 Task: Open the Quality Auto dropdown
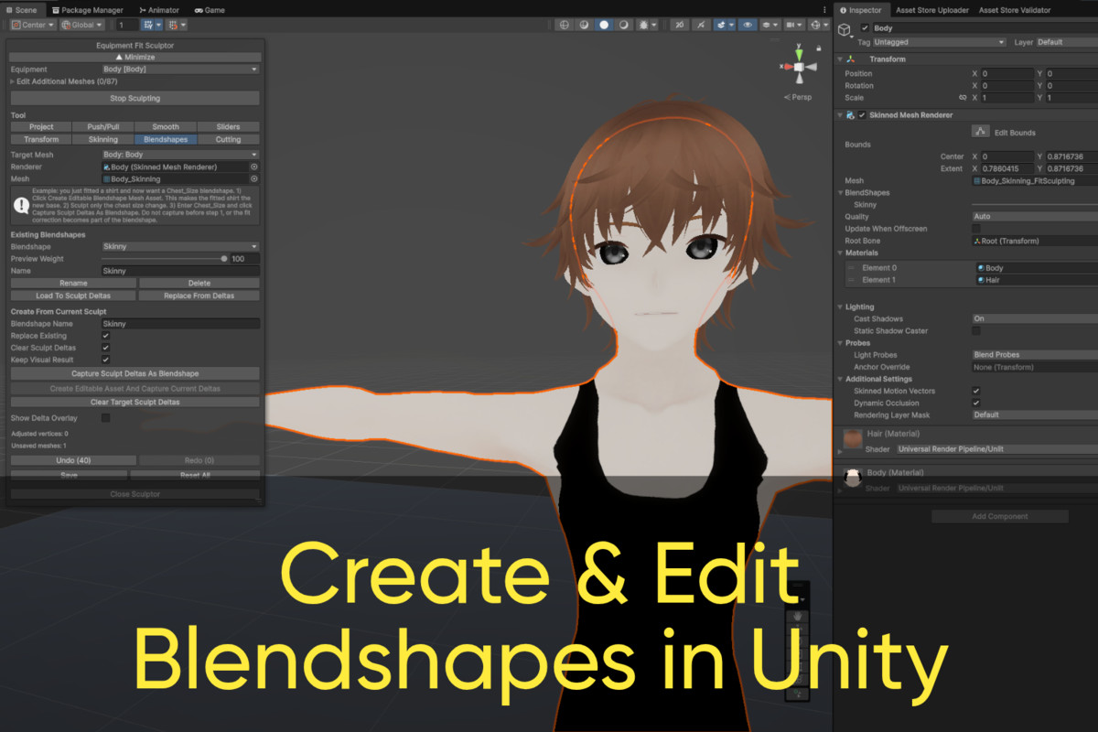click(1034, 217)
